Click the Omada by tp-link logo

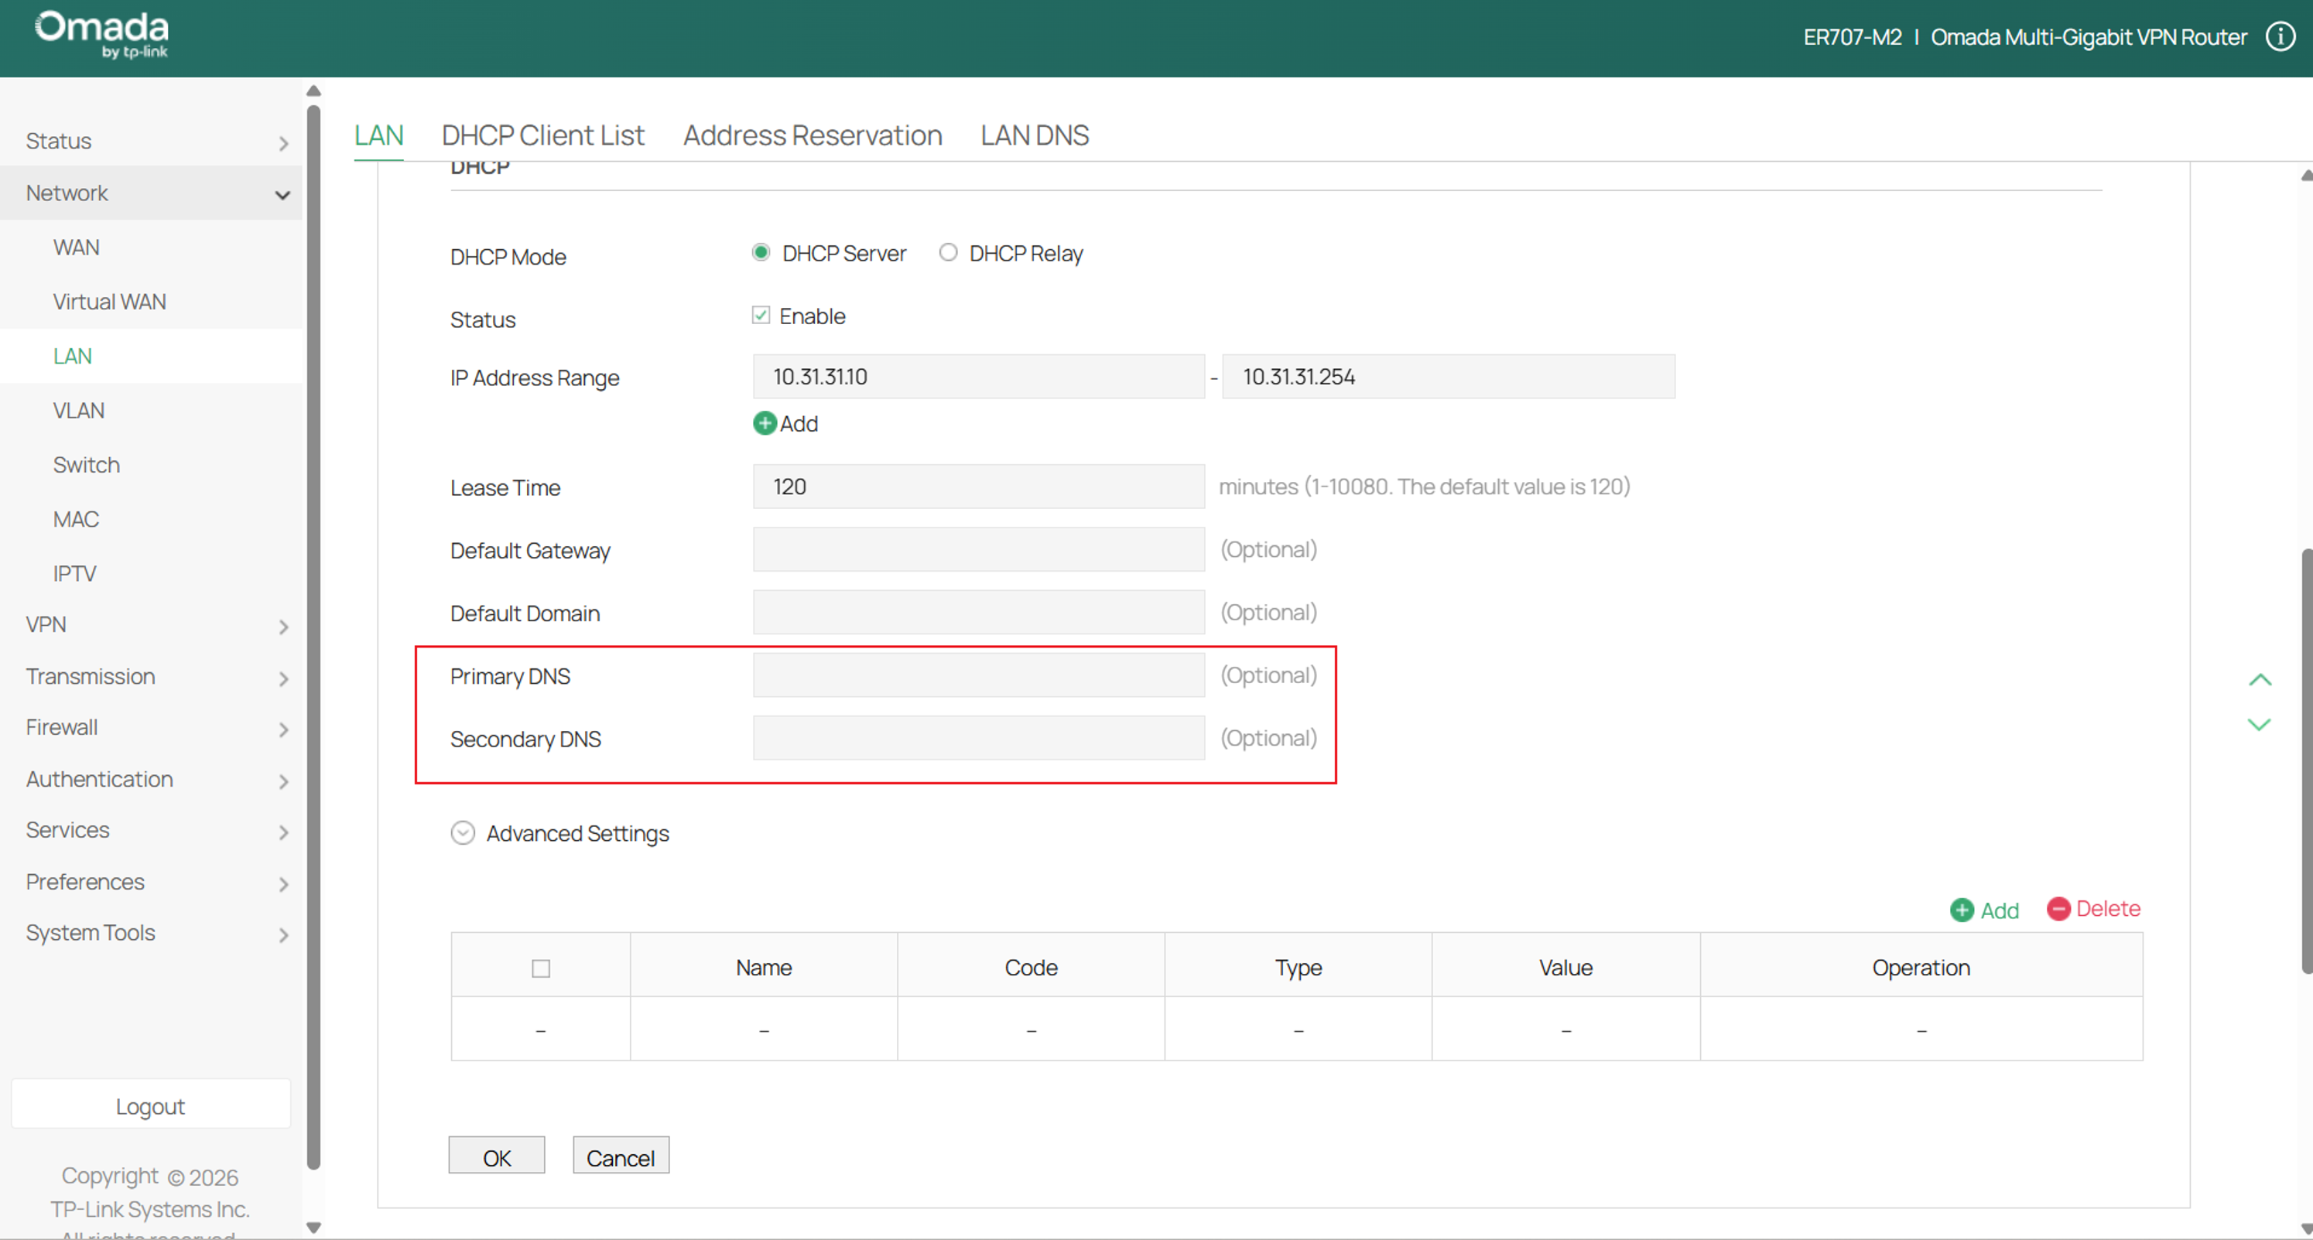(101, 36)
